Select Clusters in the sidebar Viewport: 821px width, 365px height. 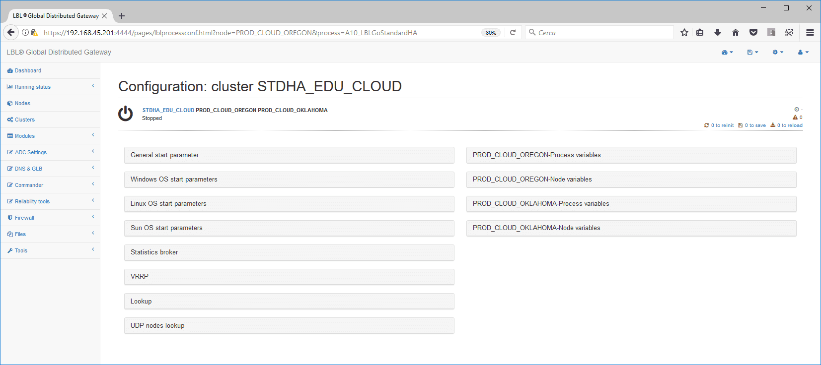(x=25, y=120)
